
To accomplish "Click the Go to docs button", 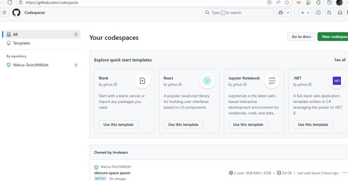I will click(x=301, y=37).
